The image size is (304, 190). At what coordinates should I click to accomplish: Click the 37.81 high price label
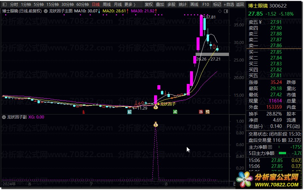(211, 17)
